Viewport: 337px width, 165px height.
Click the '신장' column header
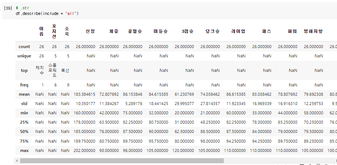coord(90,31)
